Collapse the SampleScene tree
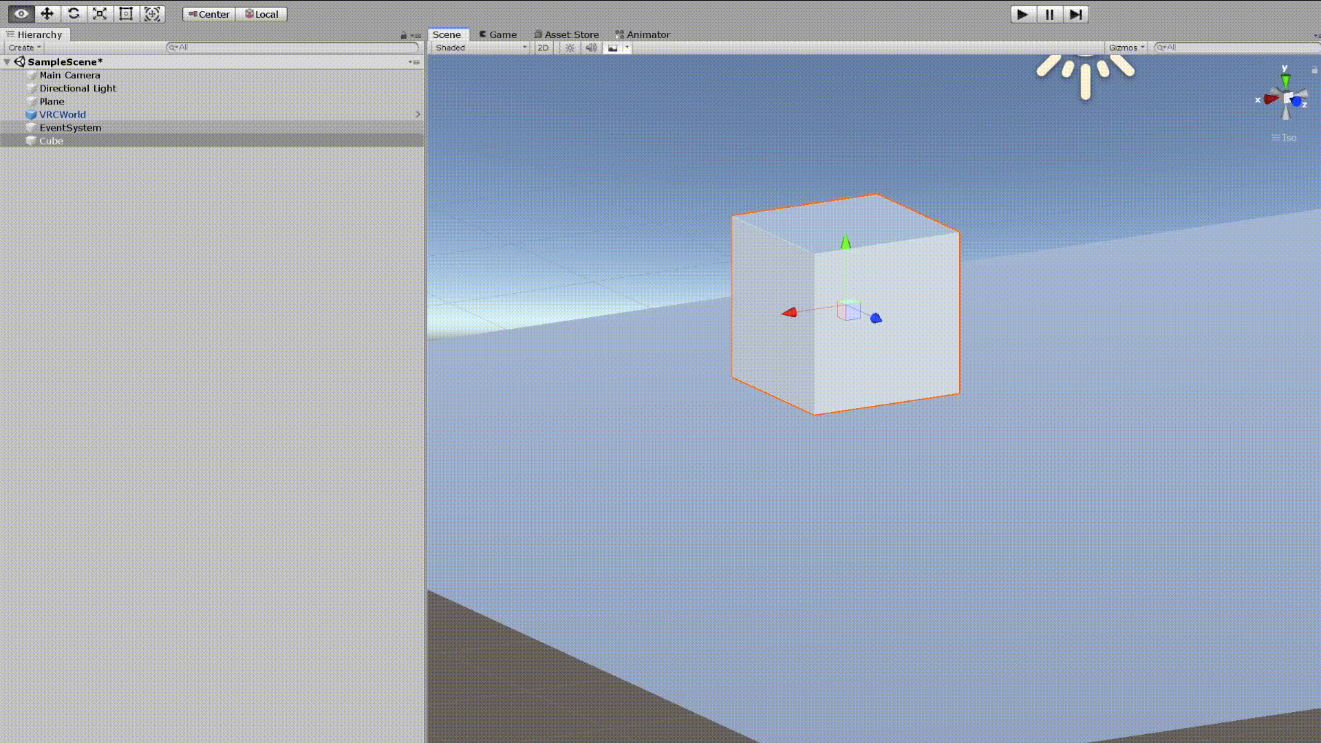1321x743 pixels. (x=8, y=62)
